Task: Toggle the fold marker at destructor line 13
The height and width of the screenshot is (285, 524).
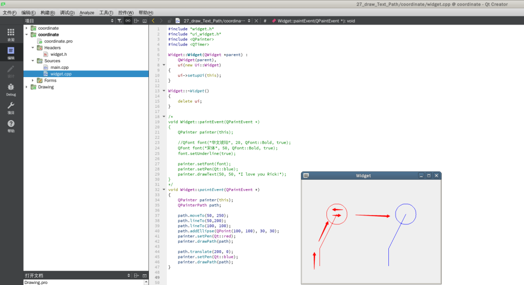Action: tap(164, 90)
